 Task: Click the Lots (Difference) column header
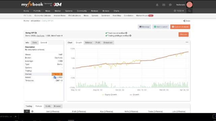point(179,112)
